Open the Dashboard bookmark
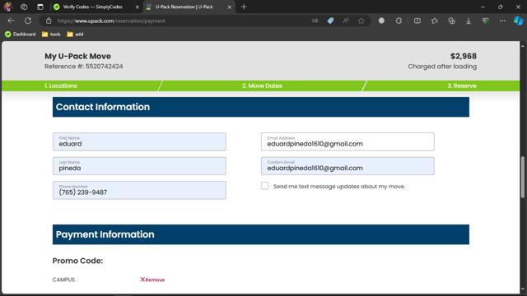This screenshot has width=527, height=296. (x=20, y=35)
